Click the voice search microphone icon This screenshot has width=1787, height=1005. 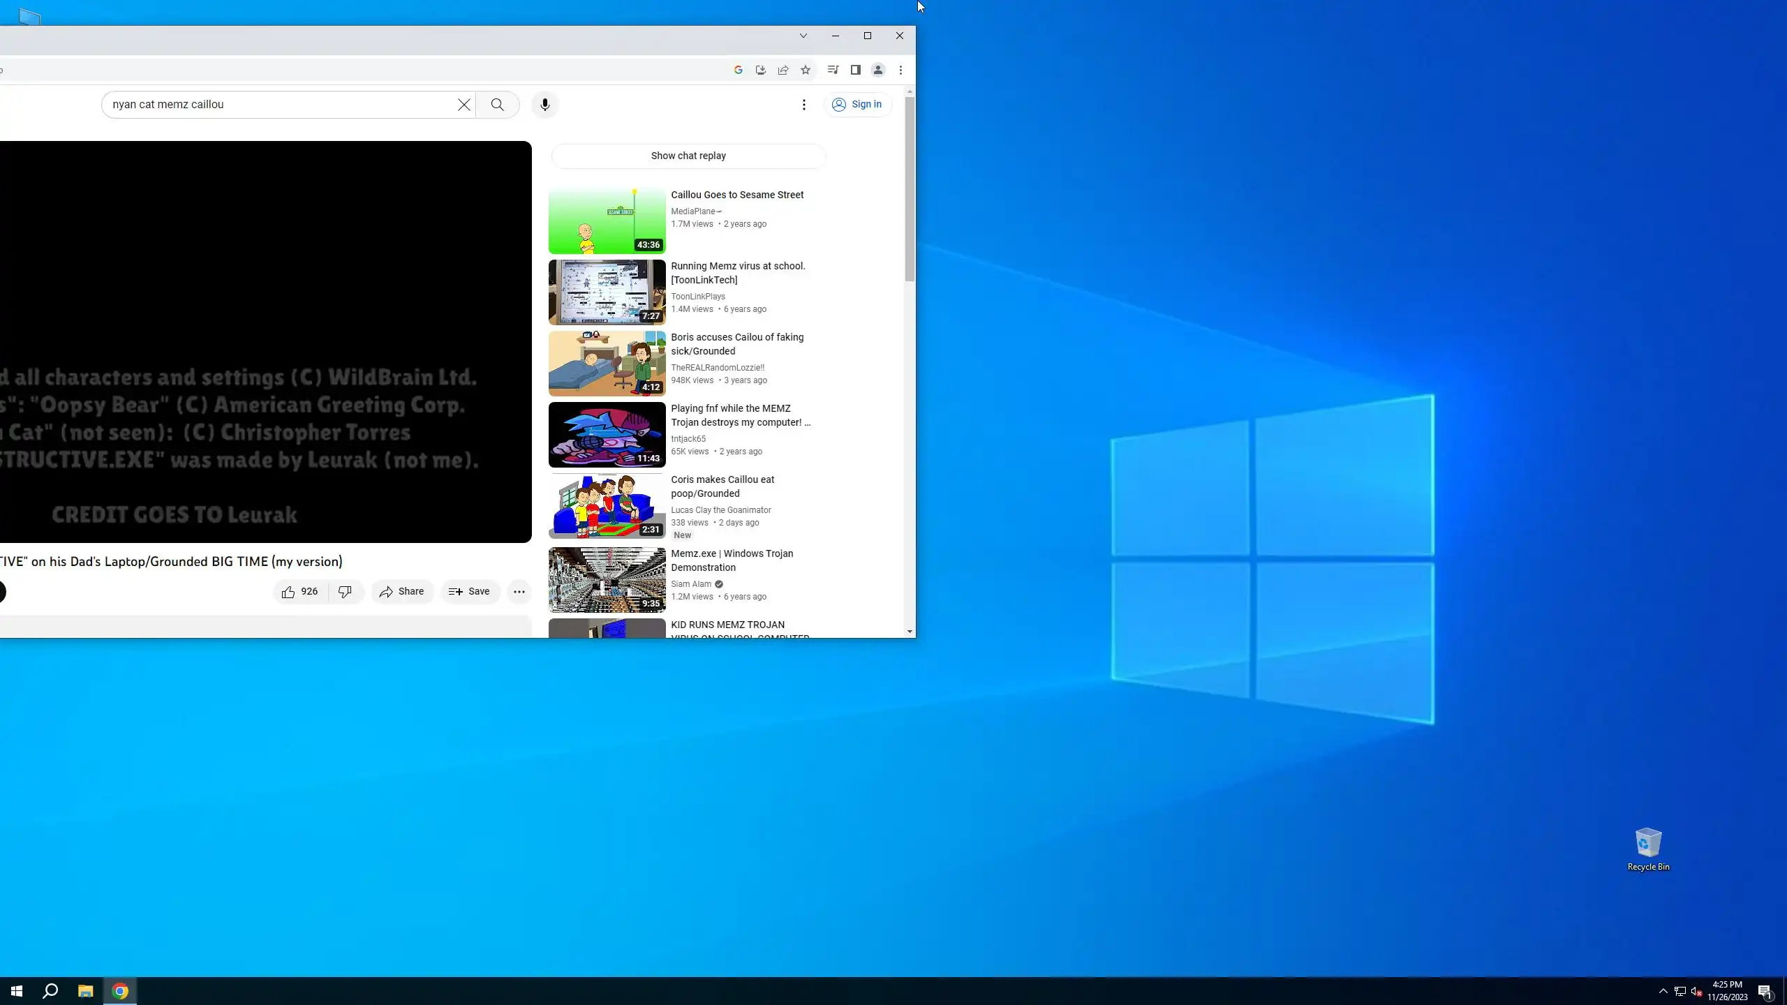point(544,105)
